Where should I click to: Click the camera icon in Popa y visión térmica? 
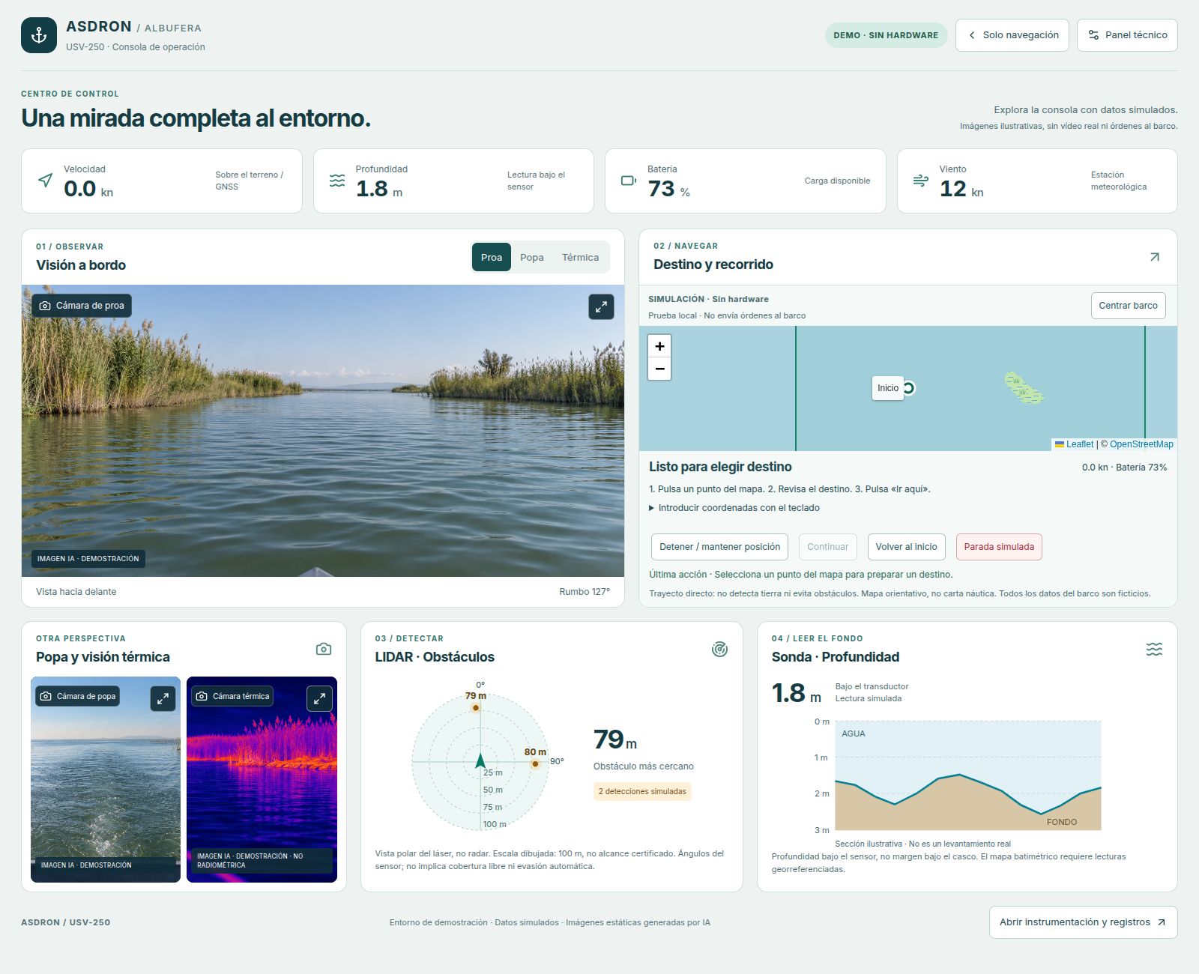tap(324, 649)
